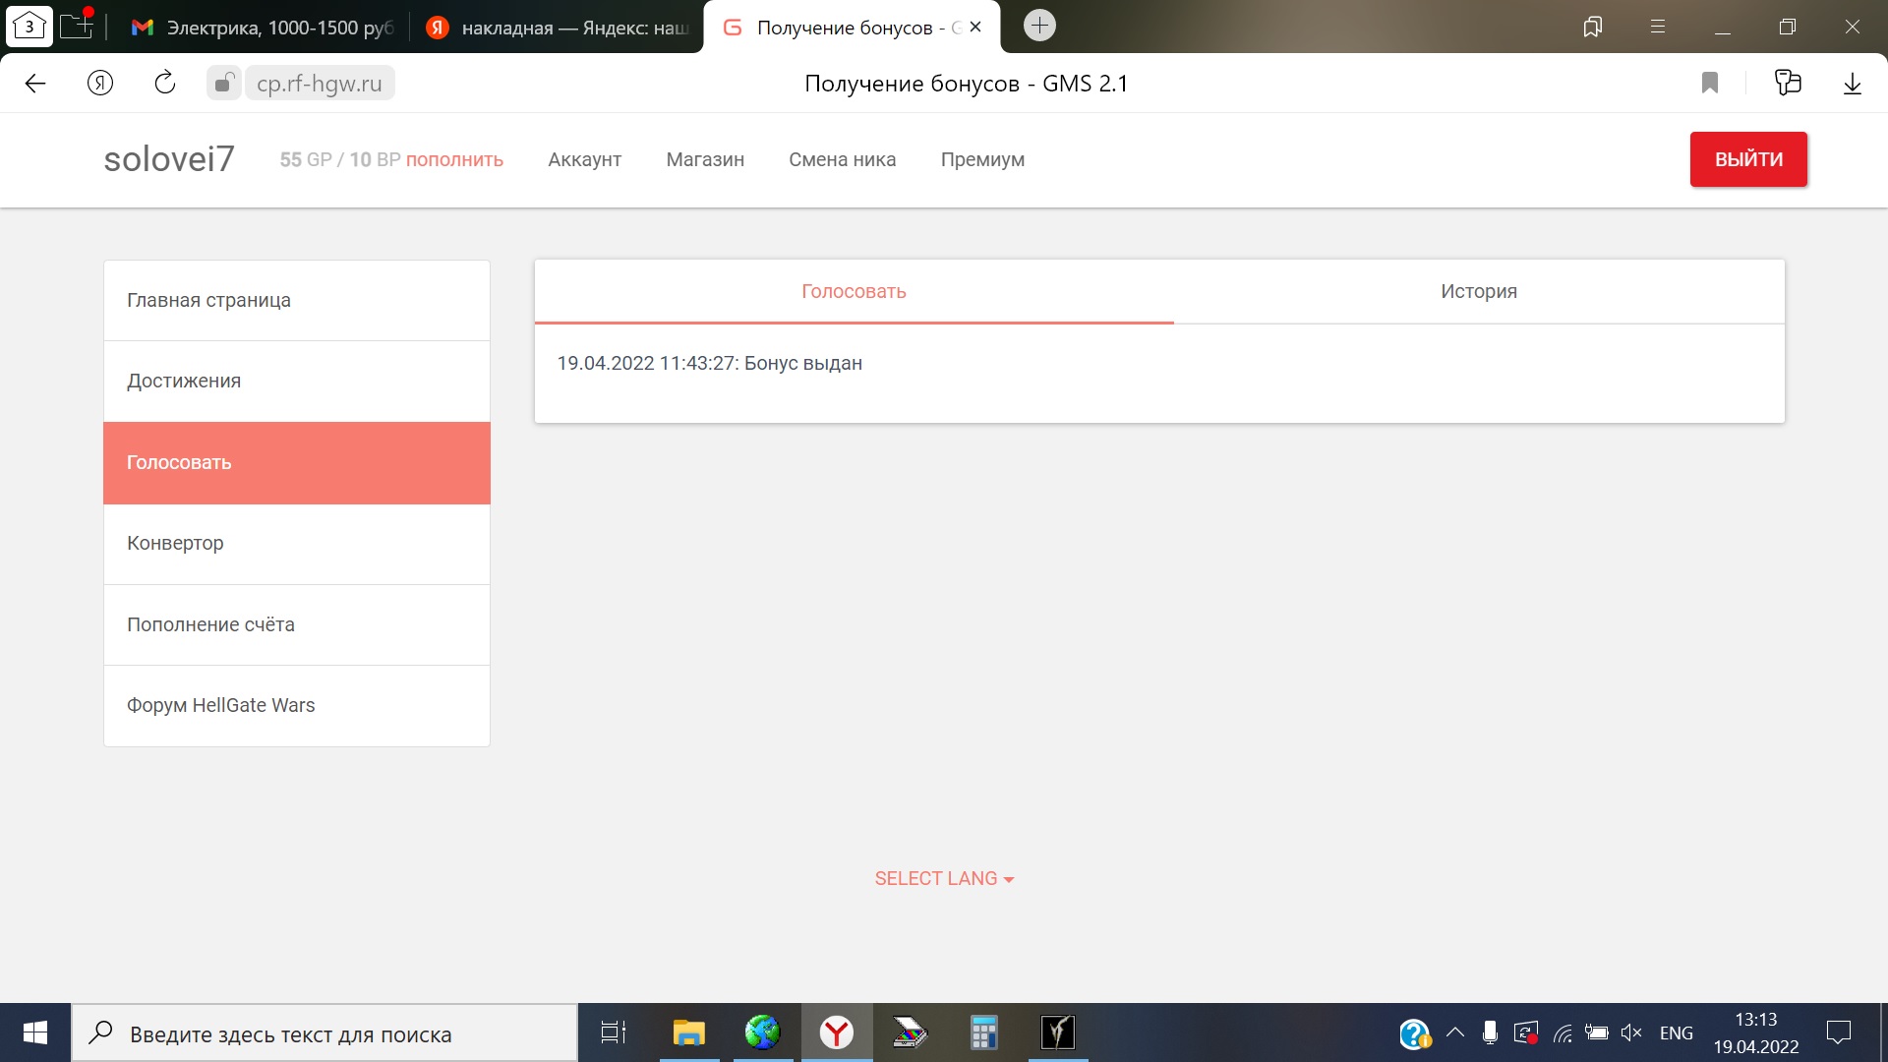The image size is (1888, 1062).
Task: Bookmark this page with the bookmark icon
Action: [1710, 84]
